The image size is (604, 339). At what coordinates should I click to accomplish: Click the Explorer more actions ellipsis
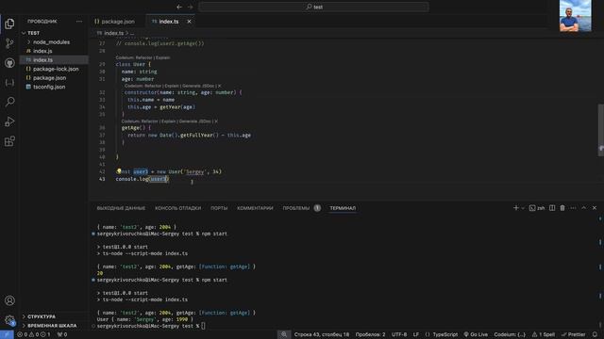[x=79, y=22]
